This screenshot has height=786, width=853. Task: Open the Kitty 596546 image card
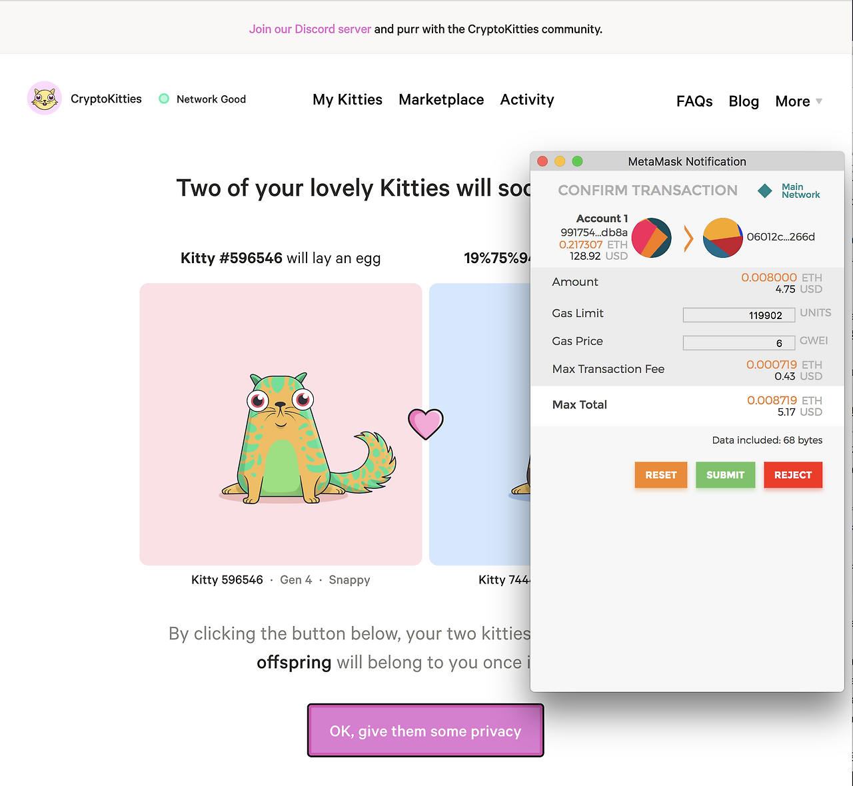click(x=281, y=424)
